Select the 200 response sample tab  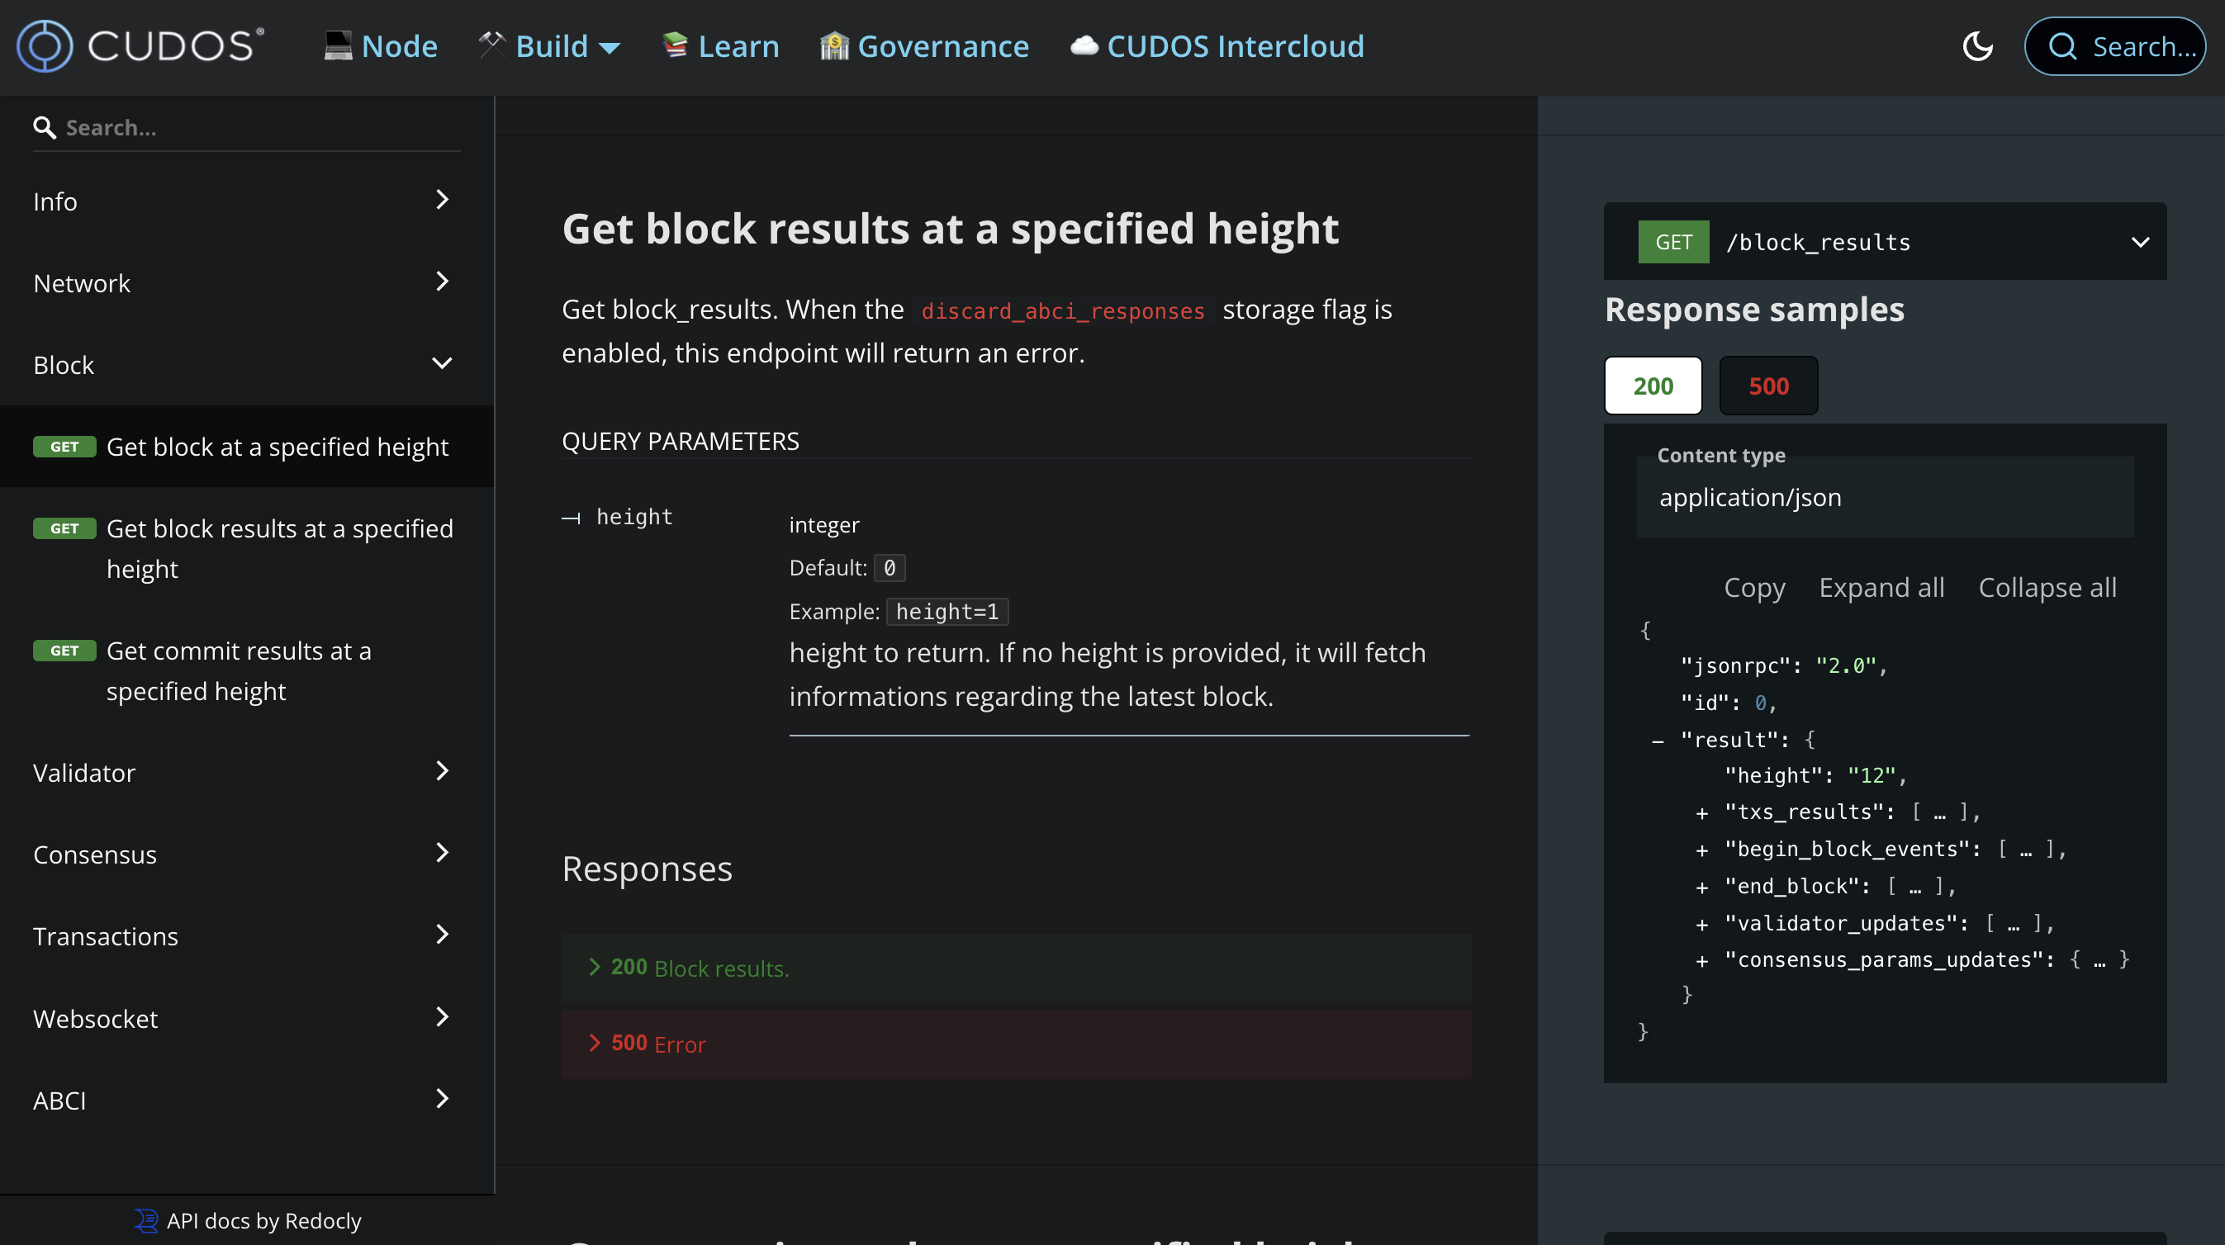pyautogui.click(x=1653, y=386)
